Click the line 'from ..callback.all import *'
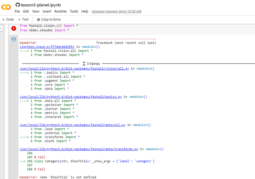Image resolution: width=255 pixels, height=179 pixels. (59, 77)
